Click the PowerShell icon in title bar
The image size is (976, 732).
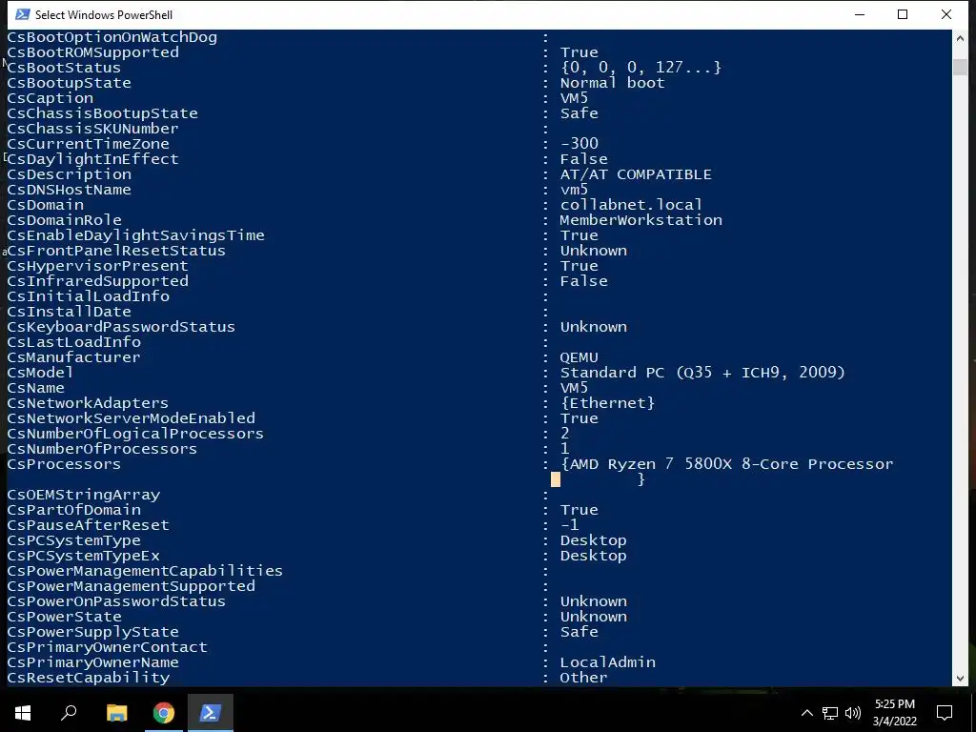point(22,14)
